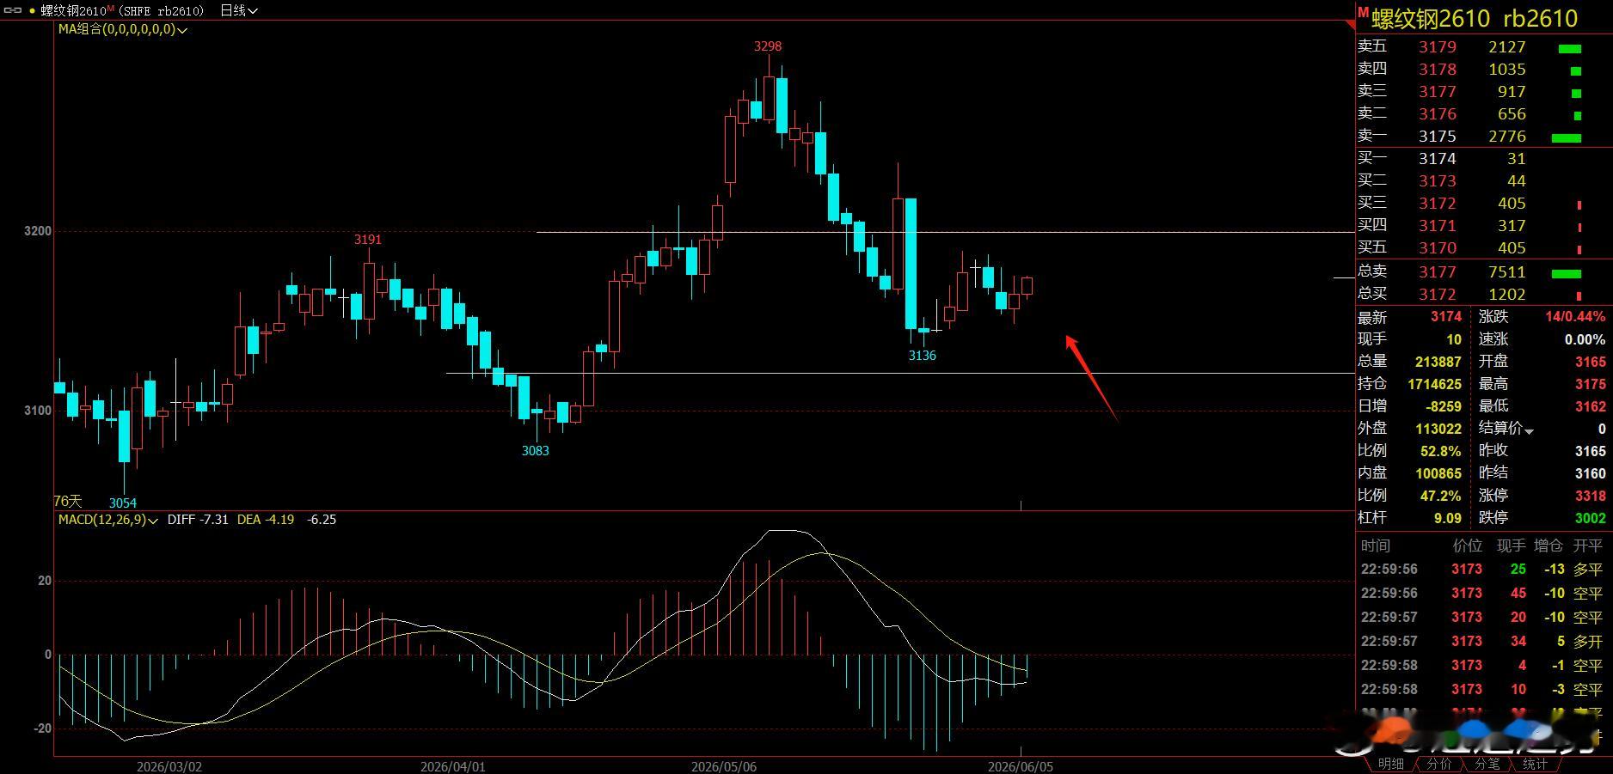Click the 时间 column header in trade list
The image size is (1613, 774).
click(1376, 545)
